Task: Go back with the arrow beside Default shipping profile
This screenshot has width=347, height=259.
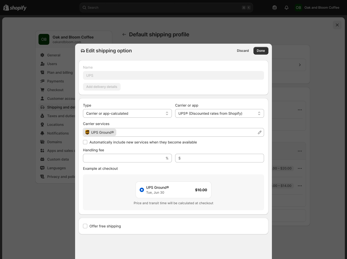Action: (x=124, y=34)
